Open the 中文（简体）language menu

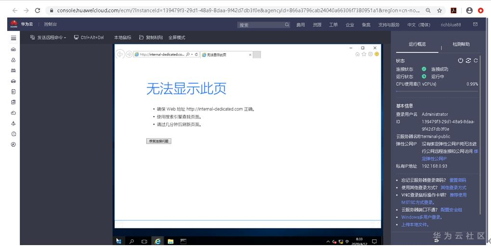point(419,25)
